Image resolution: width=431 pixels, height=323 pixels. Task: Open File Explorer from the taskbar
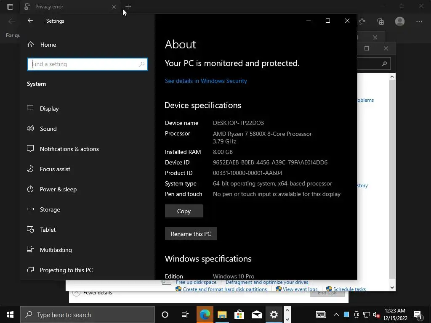pos(222,315)
